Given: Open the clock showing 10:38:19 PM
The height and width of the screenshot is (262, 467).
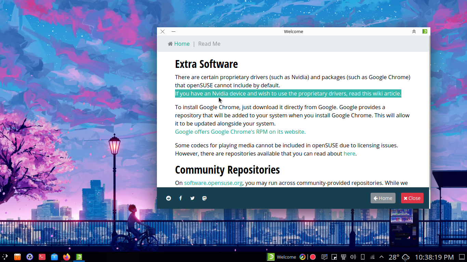Looking at the screenshot, I should click(434, 257).
